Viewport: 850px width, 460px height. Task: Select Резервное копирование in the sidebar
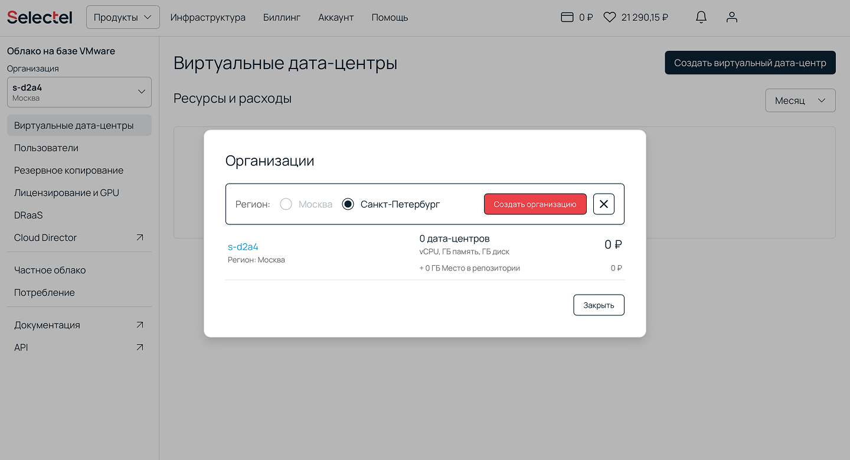tap(68, 170)
